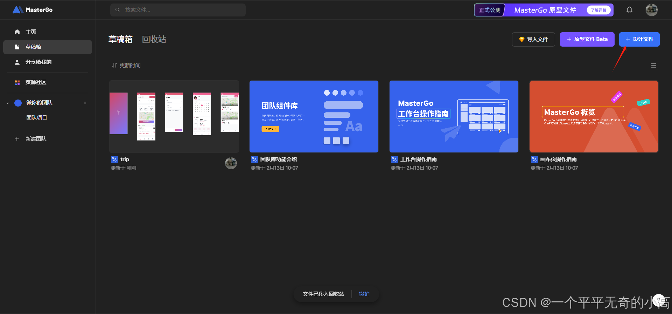Image resolution: width=672 pixels, height=314 pixels.
Task: Switch to list view icon
Action: [x=653, y=66]
